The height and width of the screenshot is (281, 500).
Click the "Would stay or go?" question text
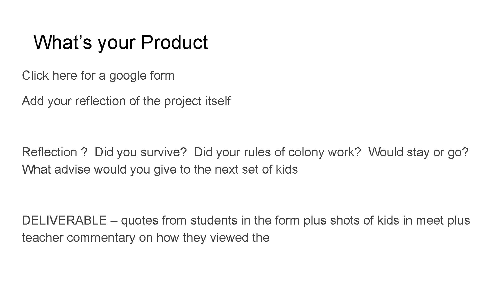pos(418,152)
